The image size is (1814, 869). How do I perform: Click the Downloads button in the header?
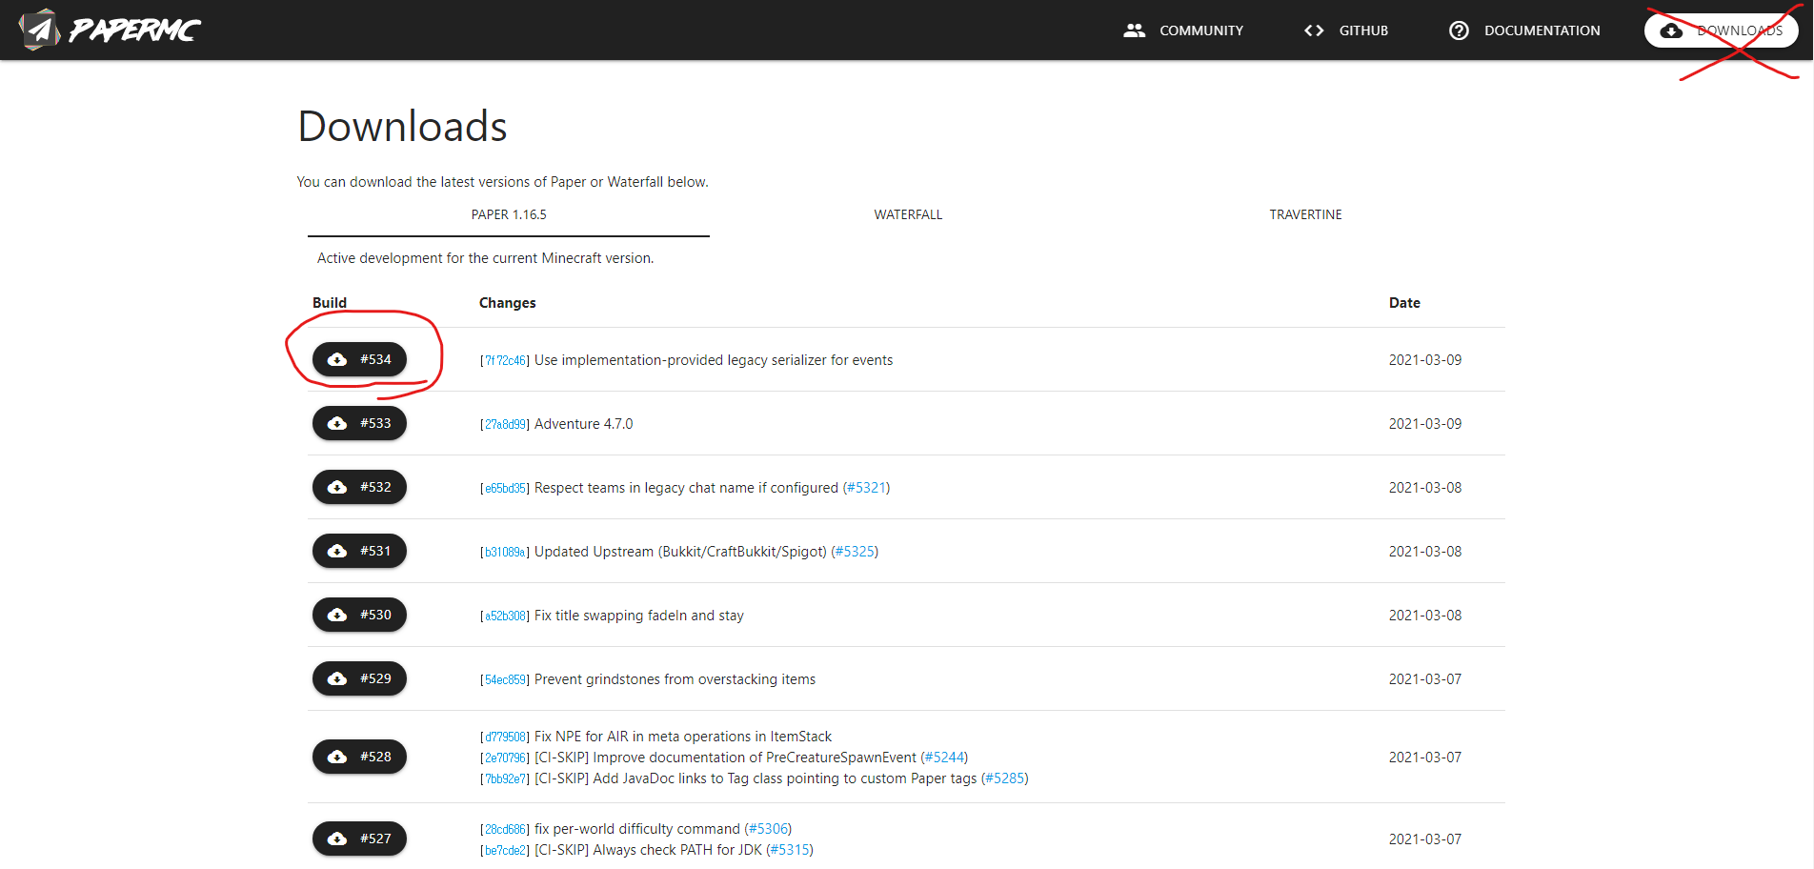[1721, 30]
